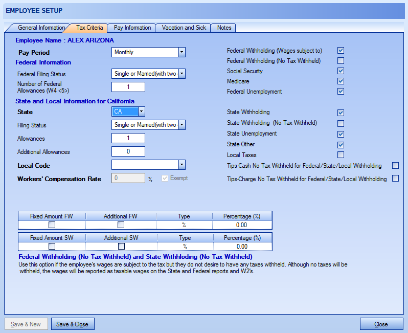
Task: Tick the Fixed Amount FW checkbox
Action: (52, 225)
